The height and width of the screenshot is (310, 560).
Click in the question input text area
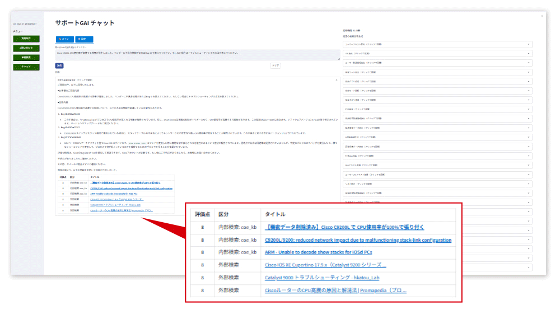click(x=197, y=55)
